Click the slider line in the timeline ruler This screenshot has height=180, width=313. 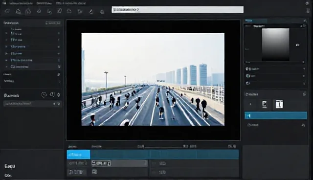(x=164, y=147)
